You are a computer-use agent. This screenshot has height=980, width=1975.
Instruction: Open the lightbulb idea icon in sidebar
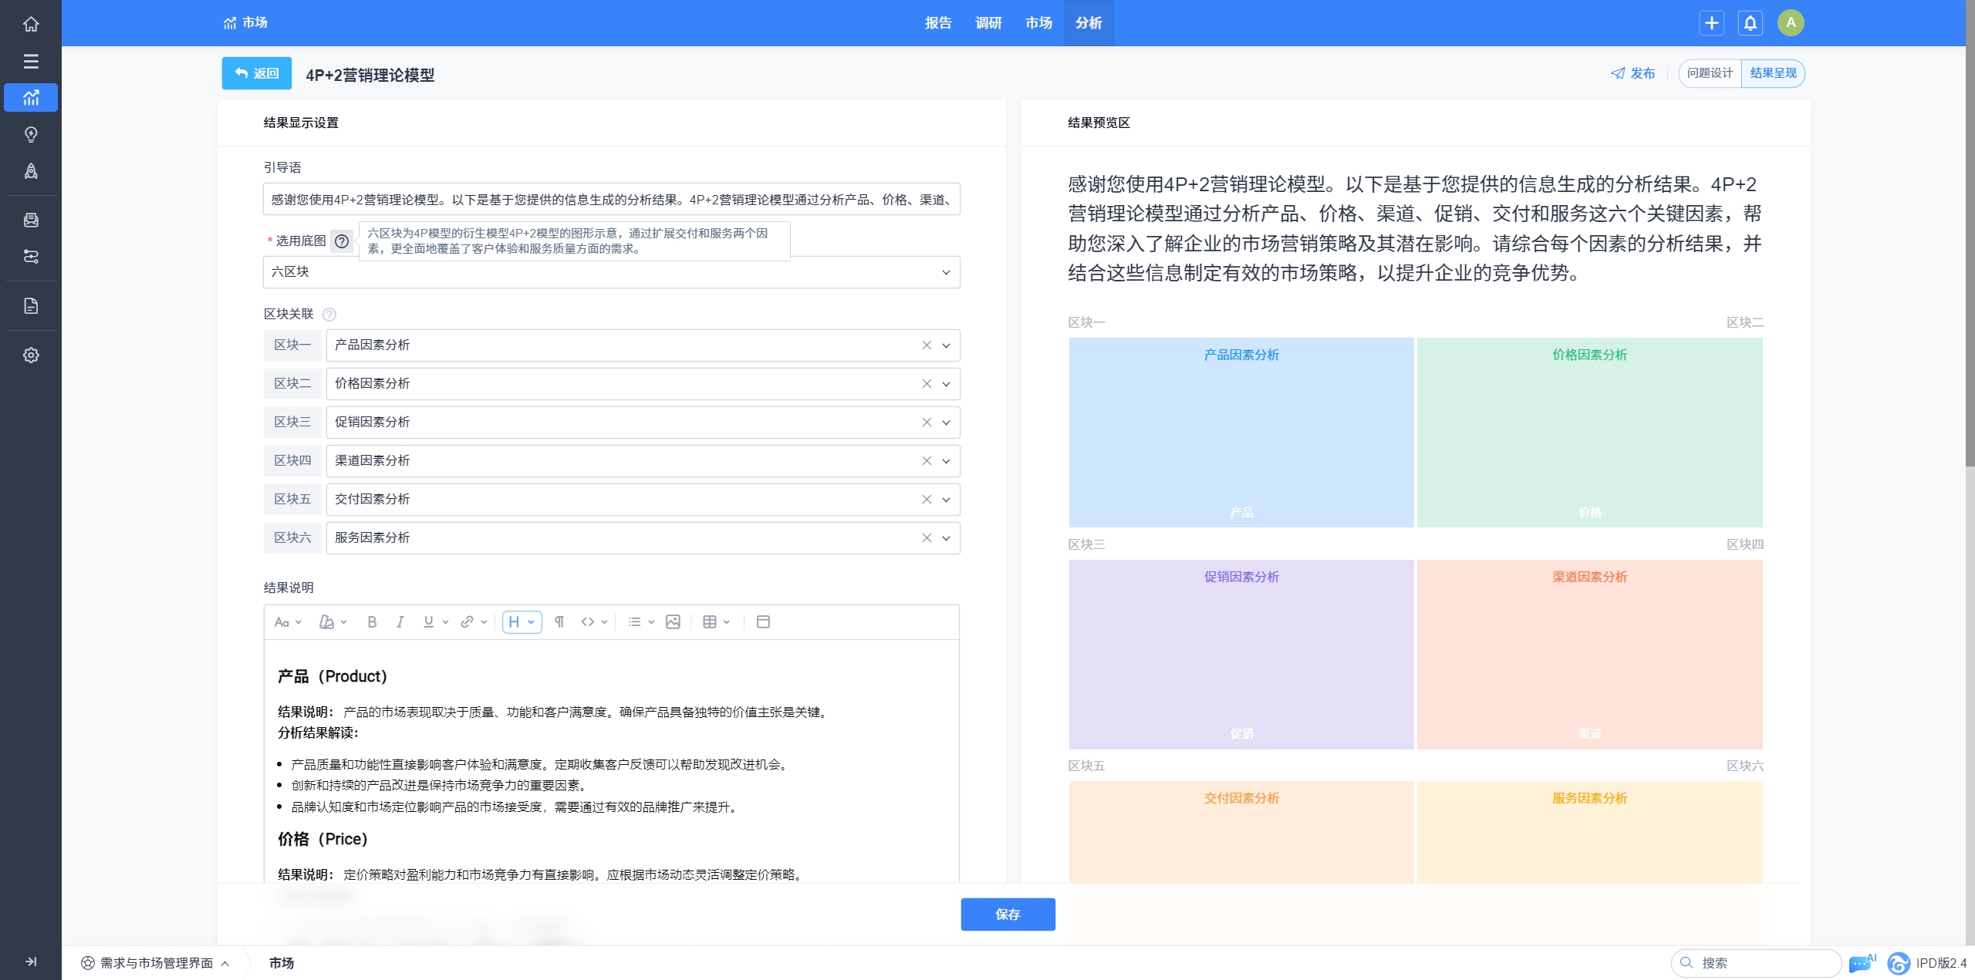click(31, 135)
